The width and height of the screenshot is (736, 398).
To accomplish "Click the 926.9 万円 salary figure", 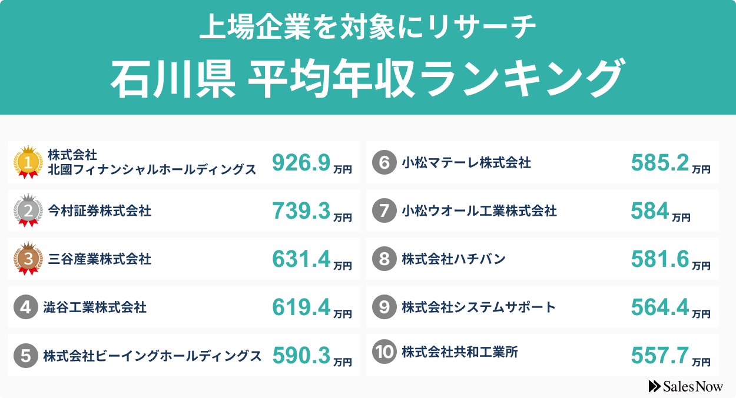I will [x=311, y=163].
